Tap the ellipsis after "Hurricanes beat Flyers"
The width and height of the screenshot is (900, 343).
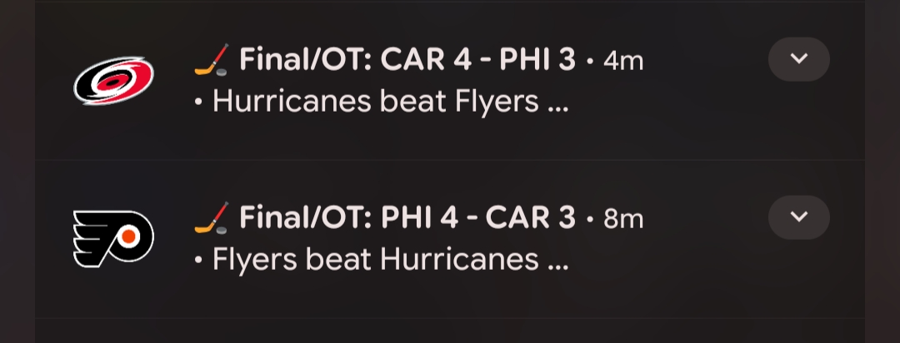[x=557, y=107]
